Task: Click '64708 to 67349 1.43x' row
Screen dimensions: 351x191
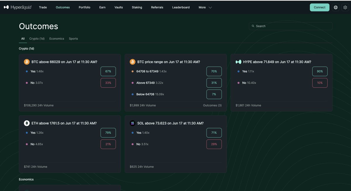Action: (152, 71)
